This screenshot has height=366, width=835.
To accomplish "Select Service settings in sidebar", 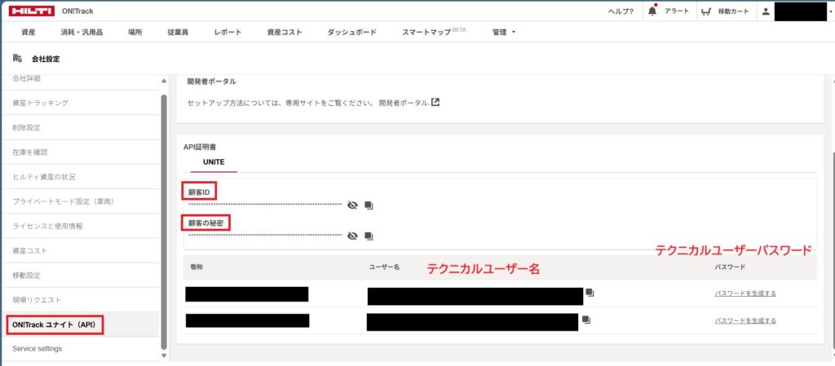I will pyautogui.click(x=37, y=349).
